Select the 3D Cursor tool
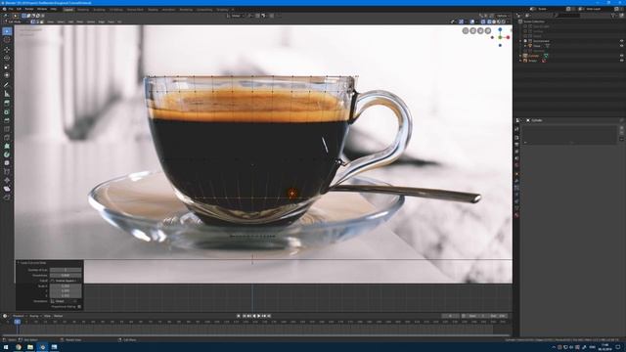 tap(7, 40)
